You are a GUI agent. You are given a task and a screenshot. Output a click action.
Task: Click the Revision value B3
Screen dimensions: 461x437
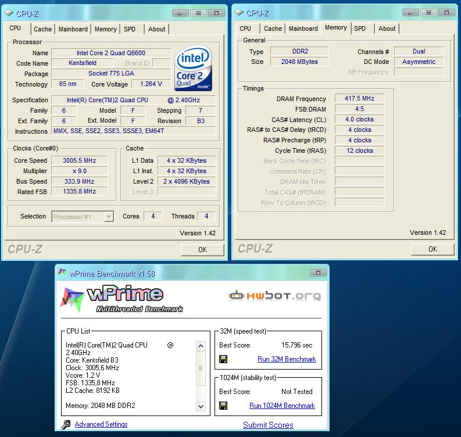(x=201, y=121)
